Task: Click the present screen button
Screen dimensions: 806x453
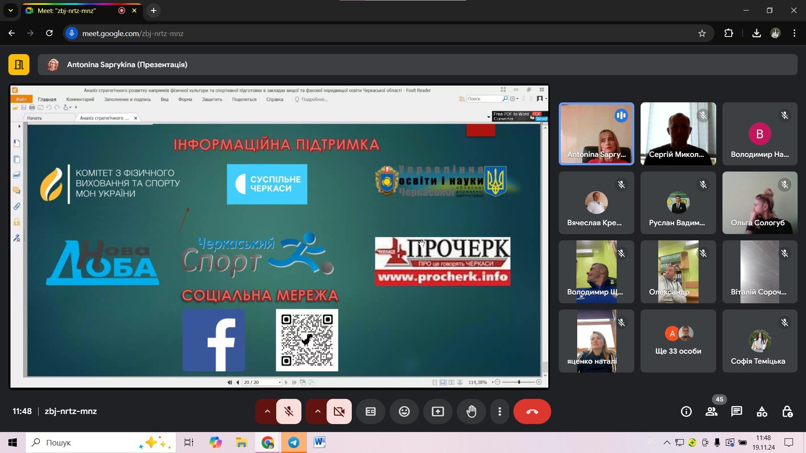Action: [x=438, y=411]
